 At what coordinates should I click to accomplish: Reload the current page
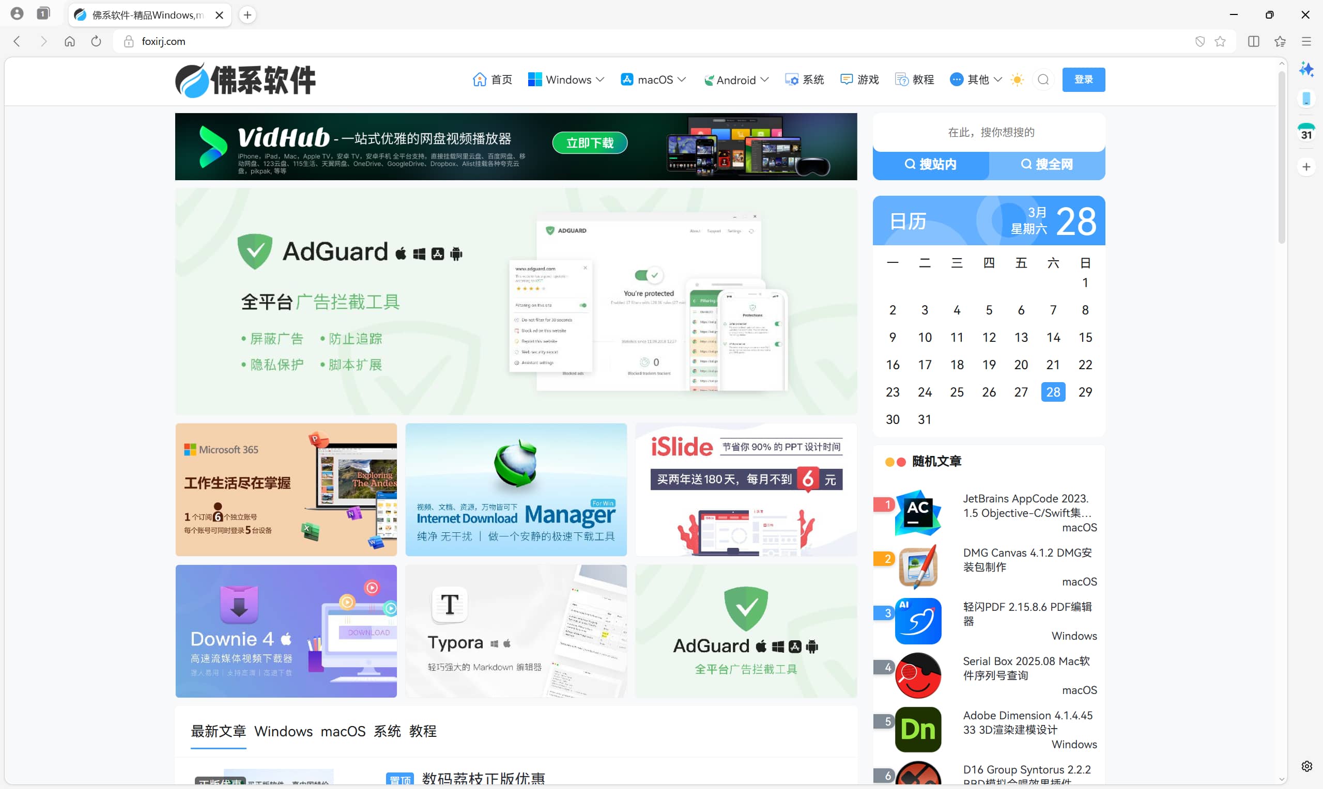point(96,41)
